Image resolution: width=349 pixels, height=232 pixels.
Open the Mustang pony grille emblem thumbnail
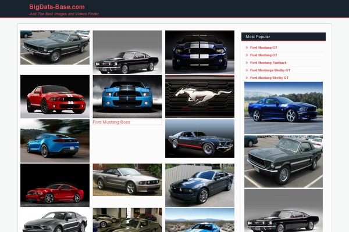(200, 96)
